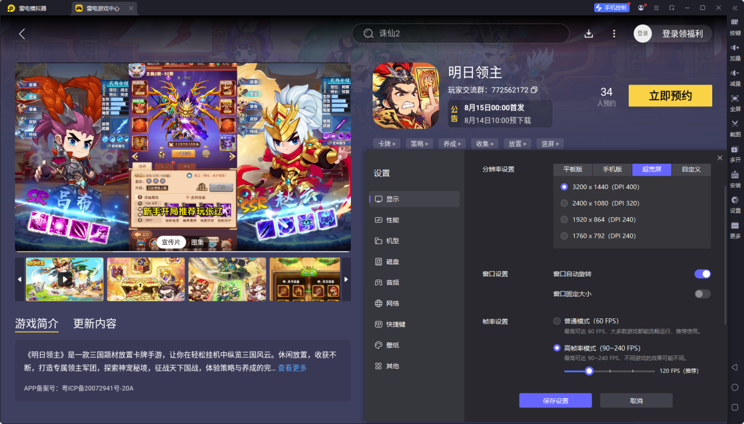Click the search field showing 诛仙2
This screenshot has width=744, height=424.
tap(461, 33)
